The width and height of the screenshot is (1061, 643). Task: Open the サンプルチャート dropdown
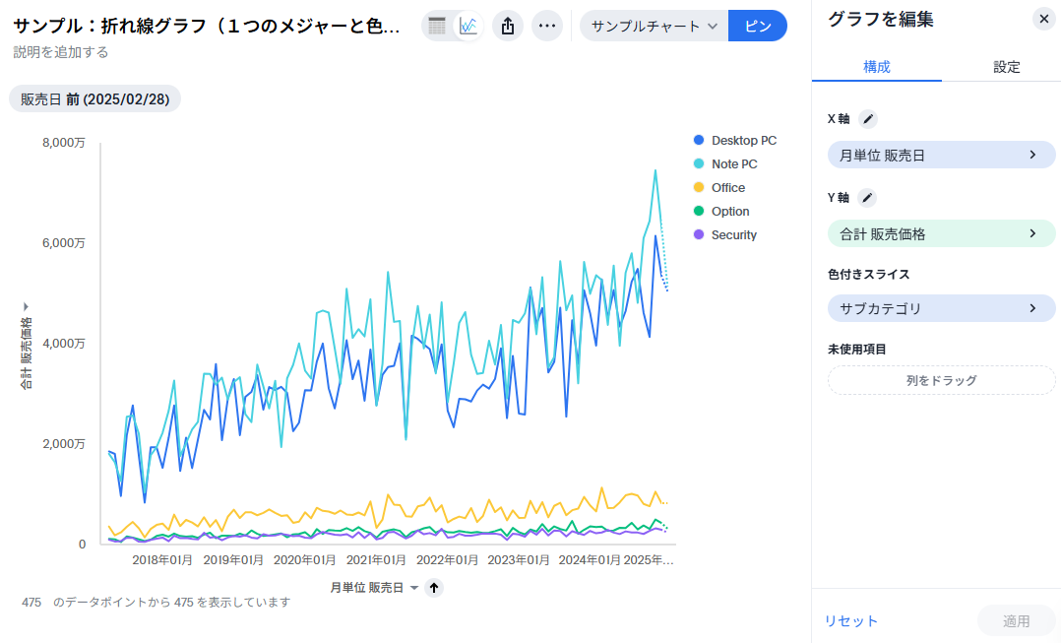[x=655, y=26]
